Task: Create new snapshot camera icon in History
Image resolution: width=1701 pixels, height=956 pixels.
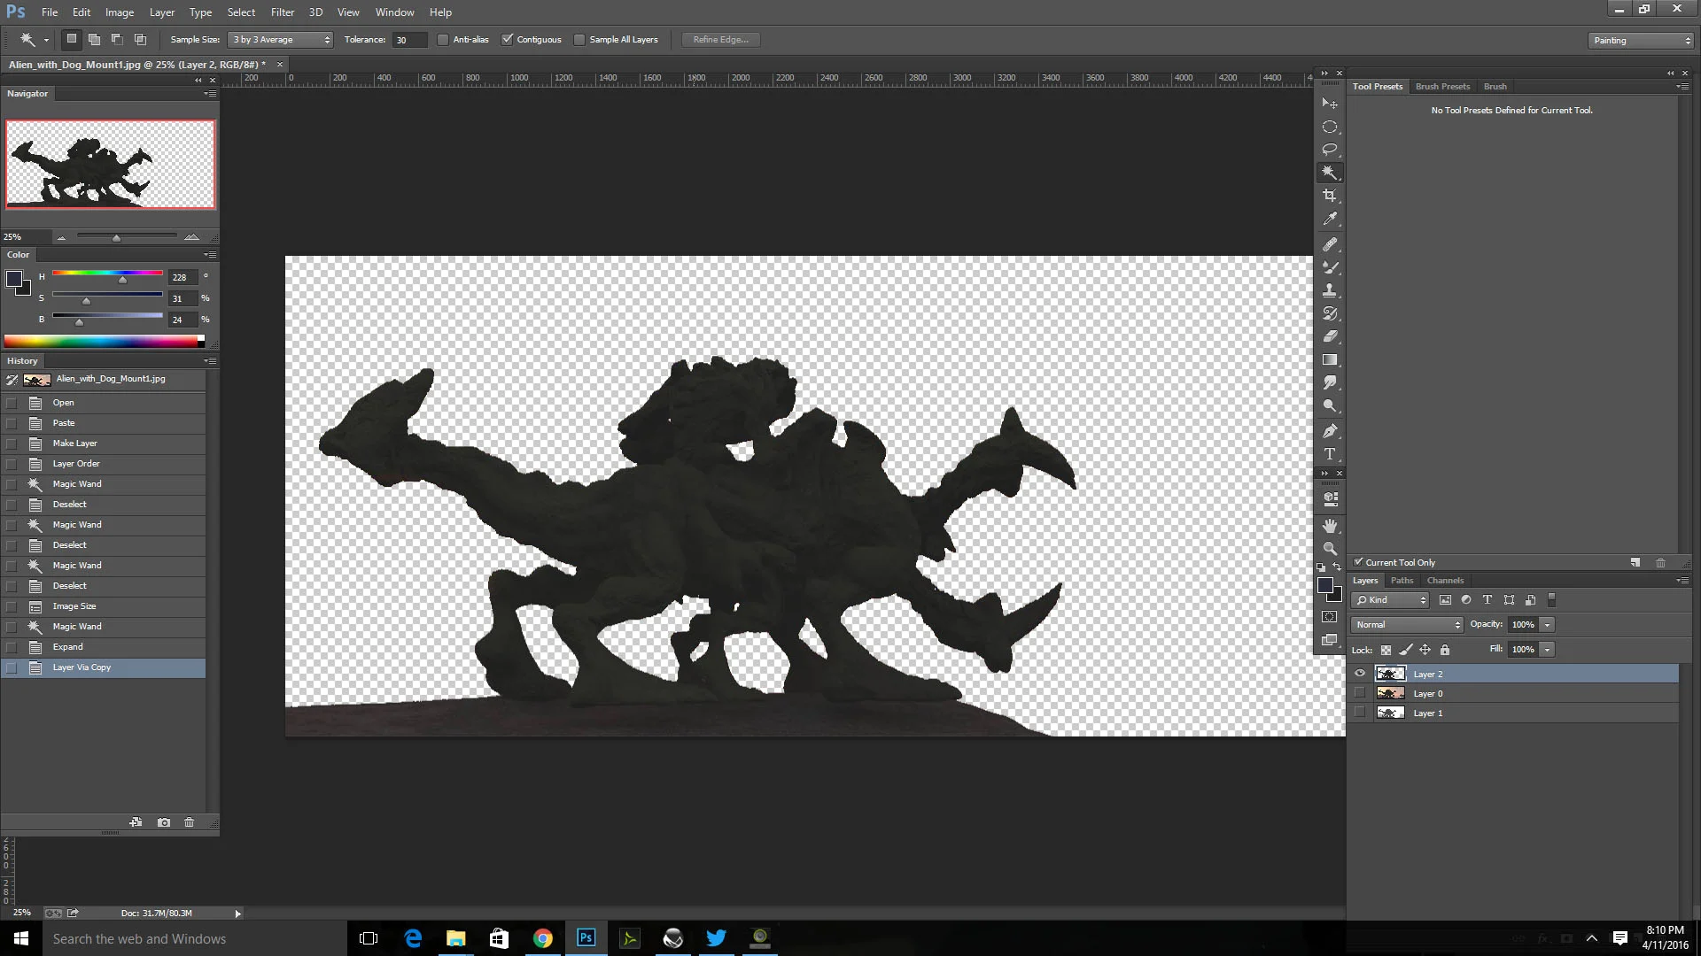Action: coord(164,822)
